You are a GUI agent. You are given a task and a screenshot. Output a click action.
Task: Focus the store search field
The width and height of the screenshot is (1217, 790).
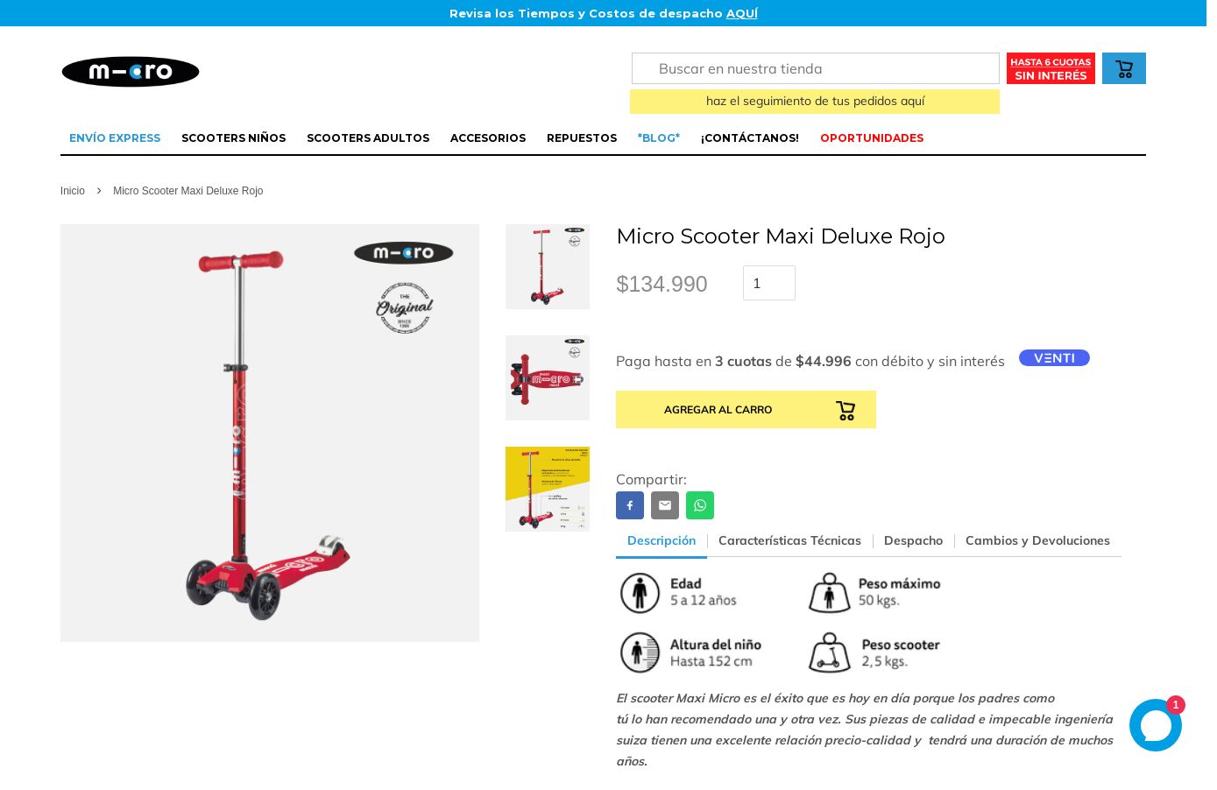tap(815, 68)
